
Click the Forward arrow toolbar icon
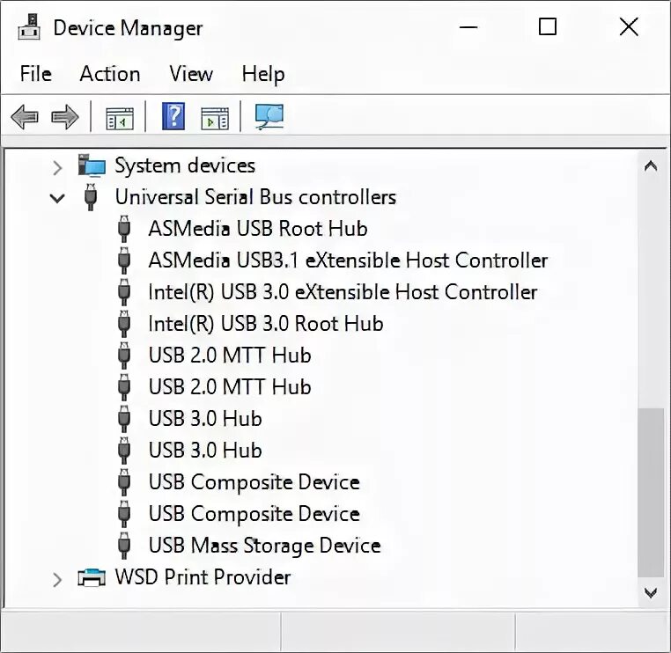pos(65,117)
